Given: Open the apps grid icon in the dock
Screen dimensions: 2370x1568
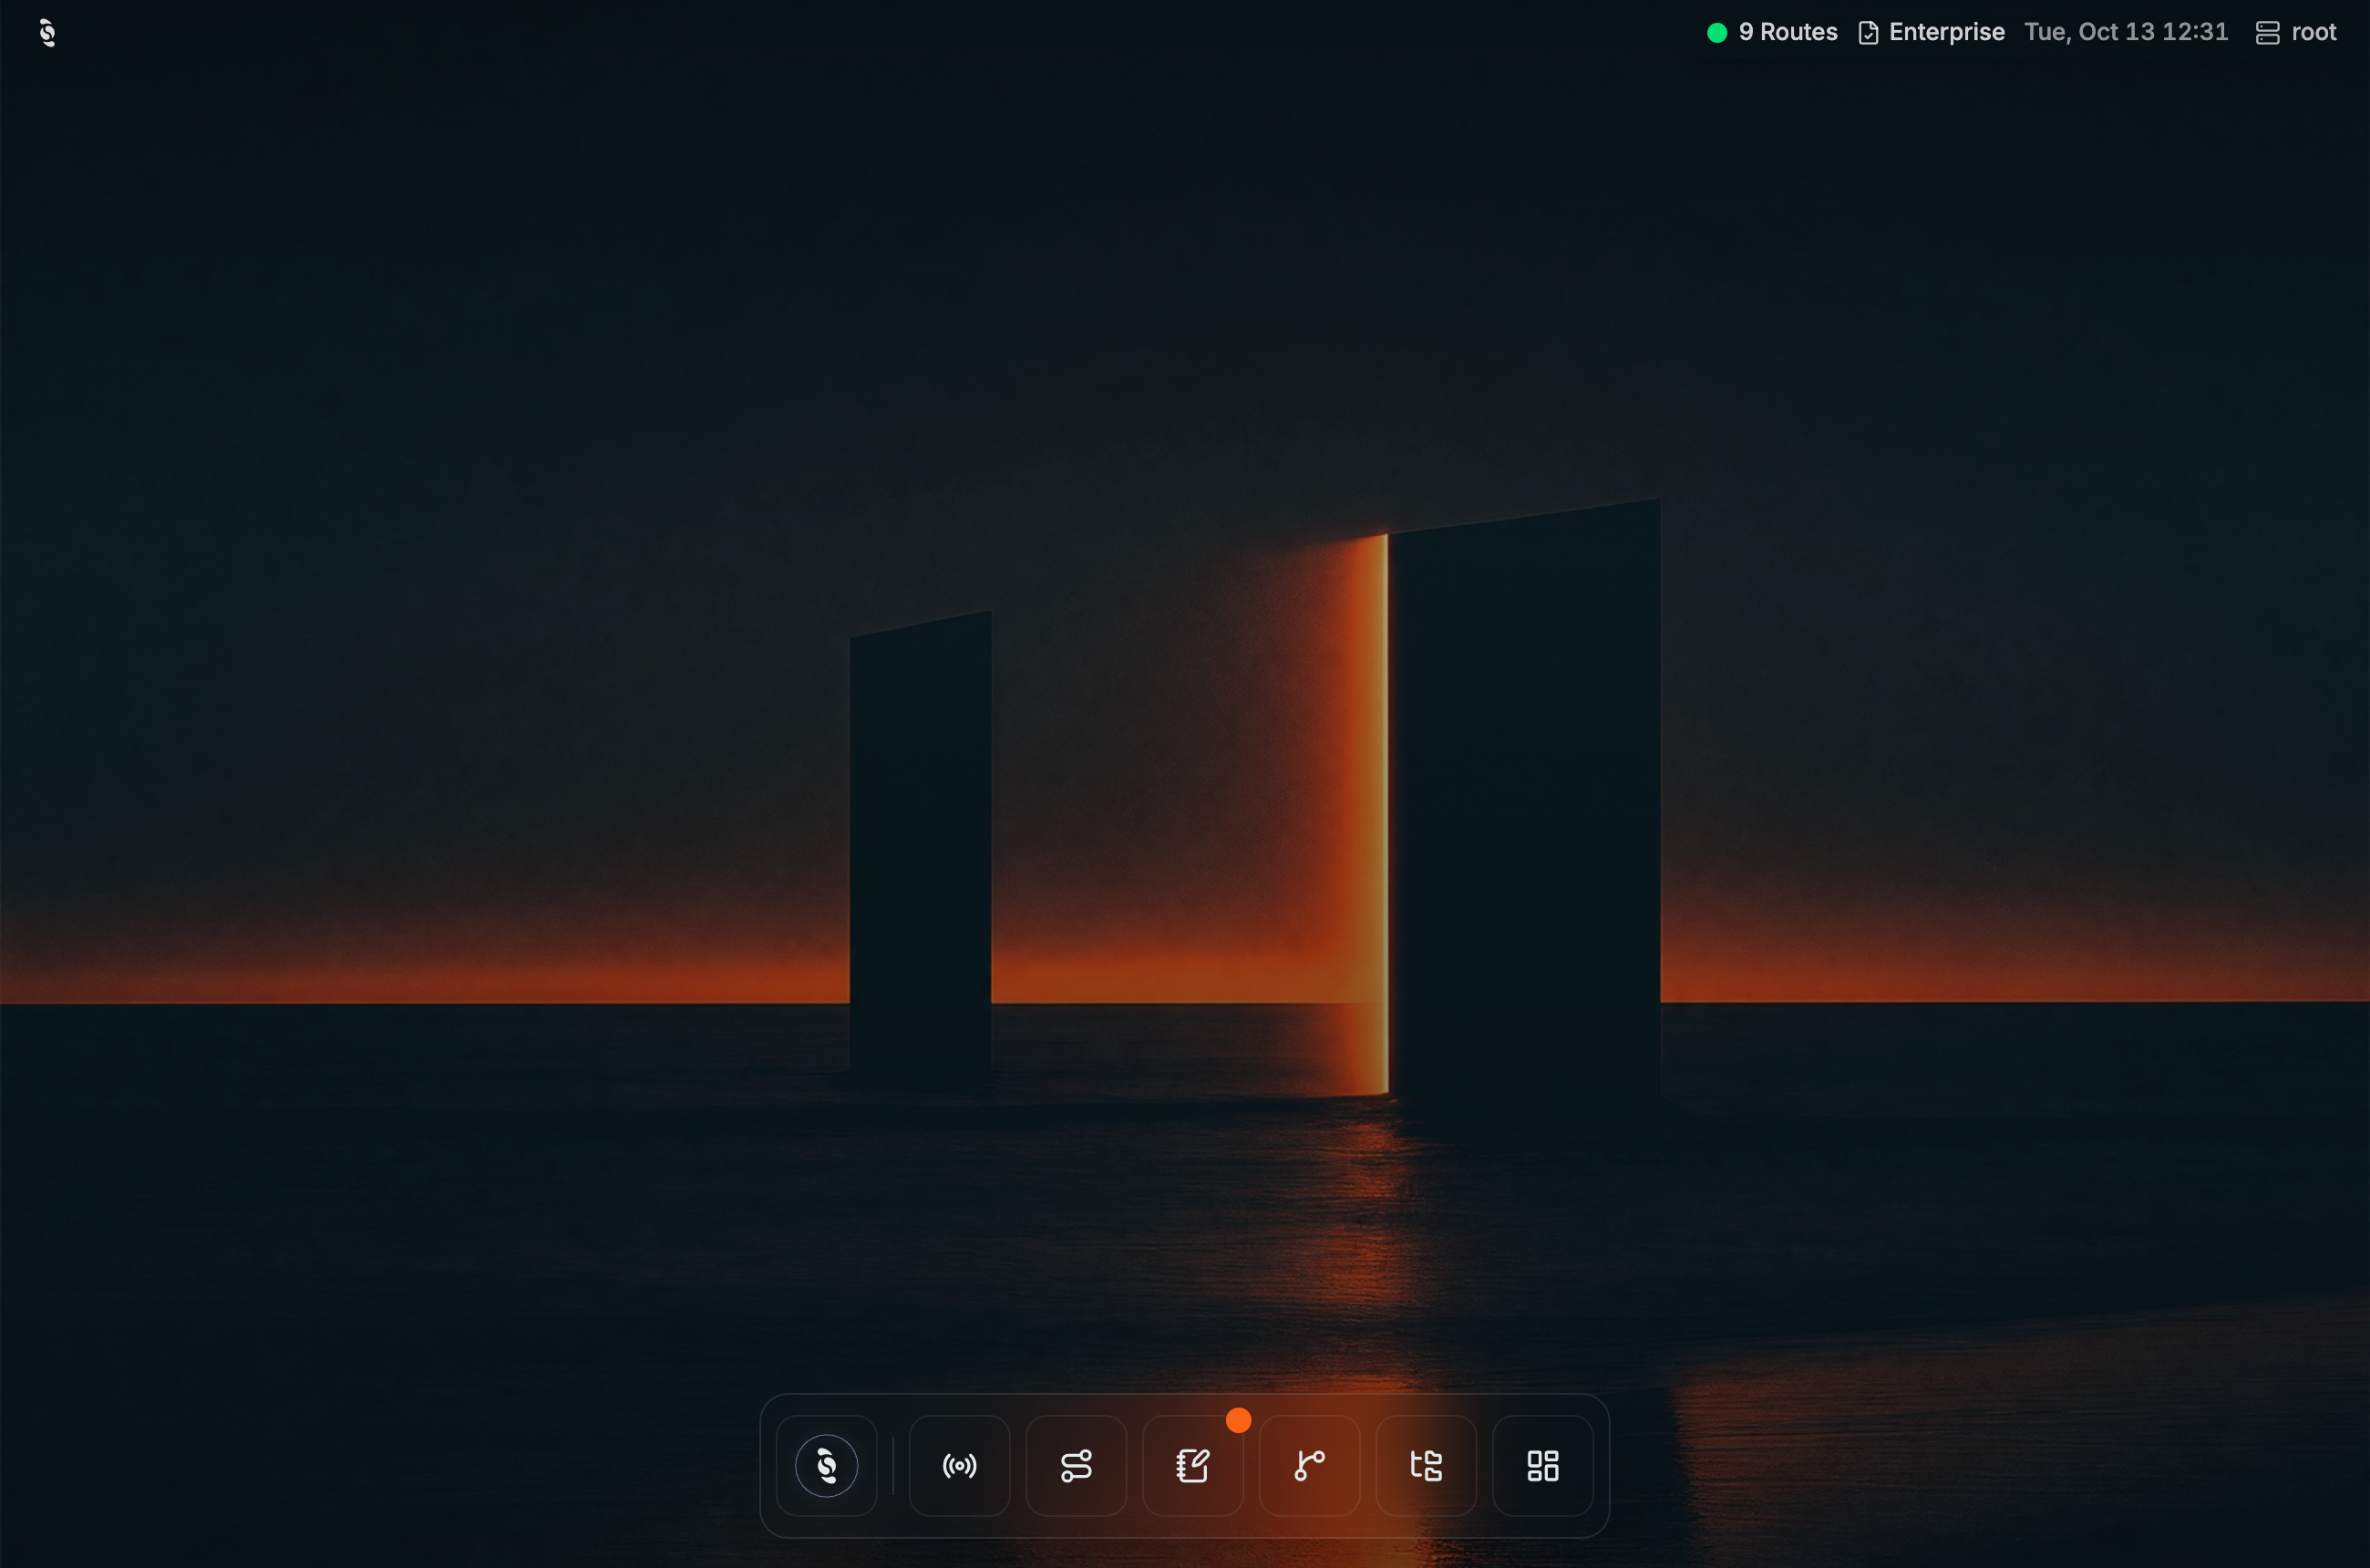Looking at the screenshot, I should 1543,1466.
